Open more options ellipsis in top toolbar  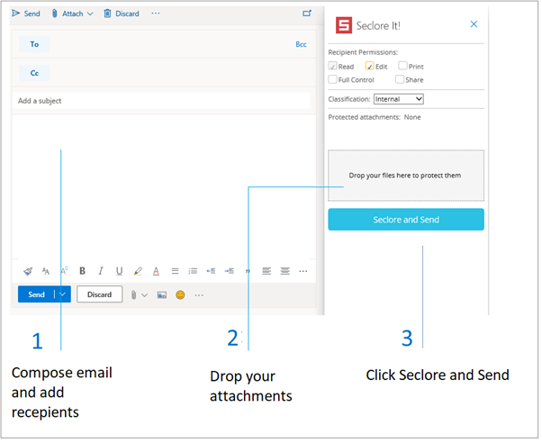[x=156, y=14]
